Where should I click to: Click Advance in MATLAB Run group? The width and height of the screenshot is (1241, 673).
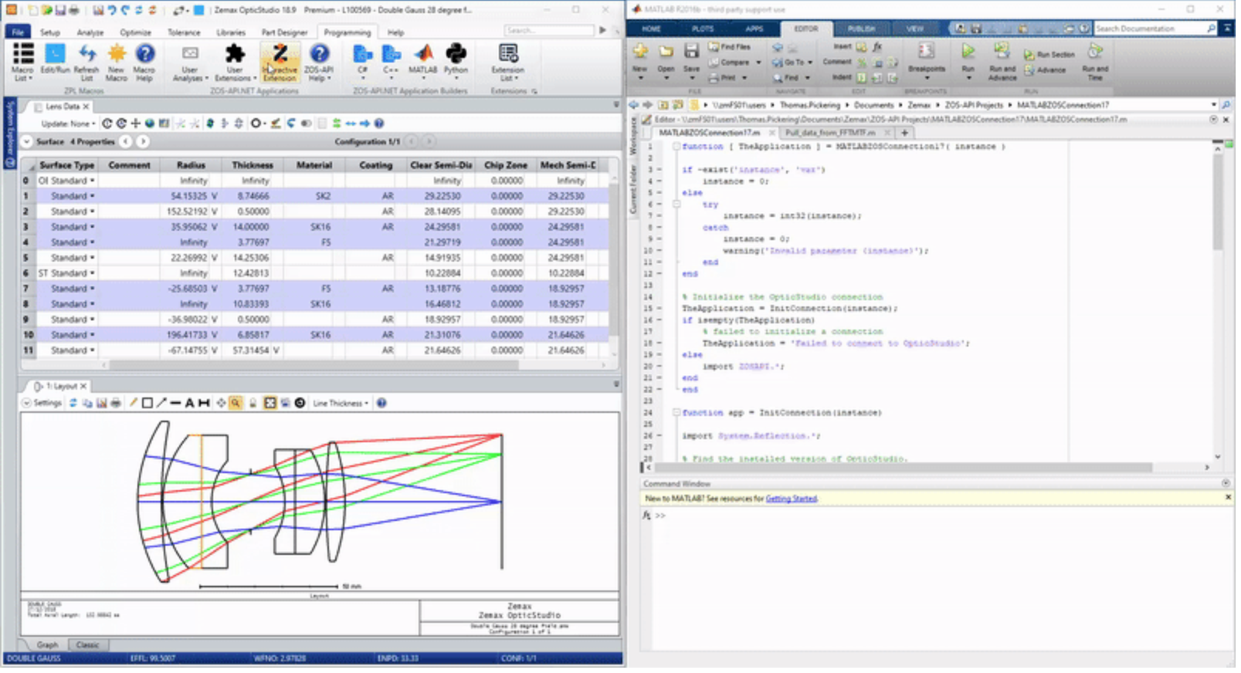1045,70
